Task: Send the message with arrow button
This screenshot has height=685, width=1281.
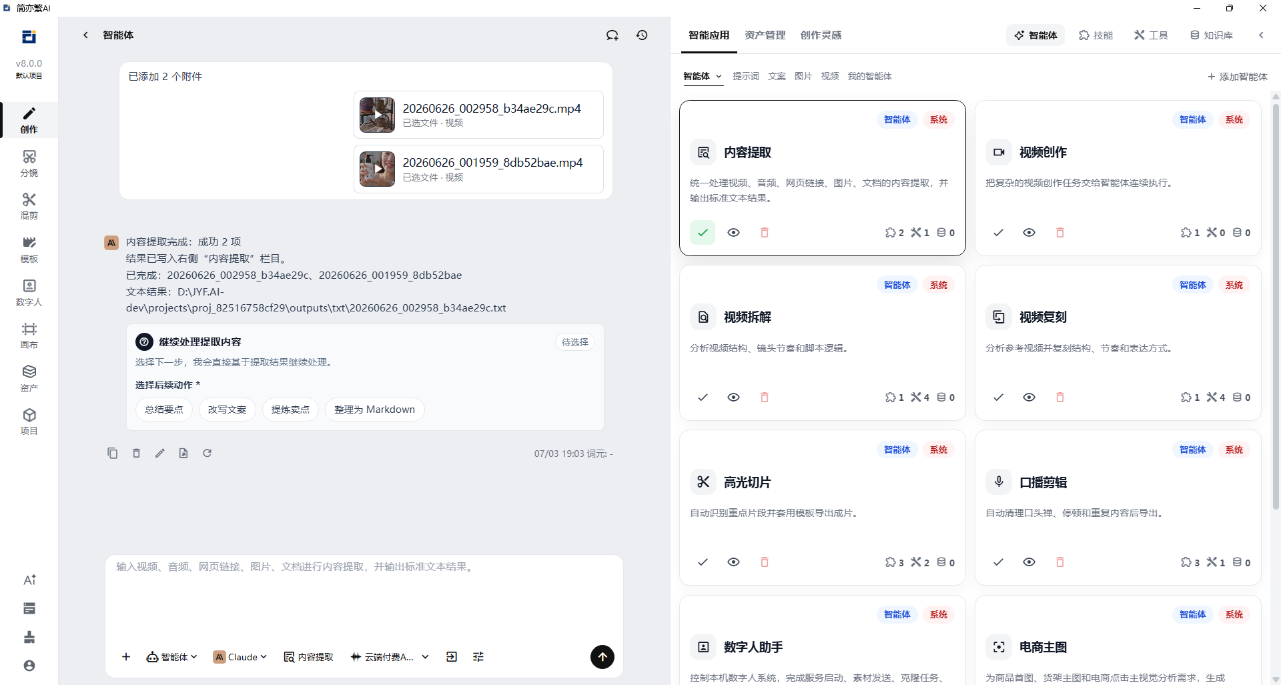Action: 602,657
